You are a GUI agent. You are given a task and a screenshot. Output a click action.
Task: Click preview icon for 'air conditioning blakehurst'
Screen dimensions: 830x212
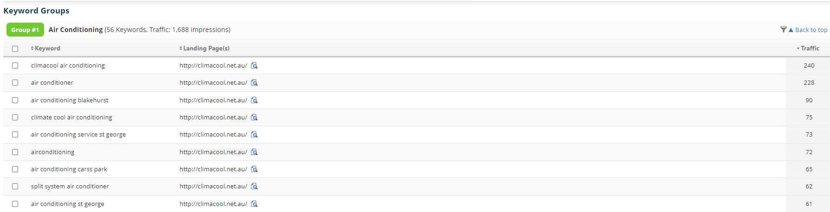pyautogui.click(x=254, y=100)
